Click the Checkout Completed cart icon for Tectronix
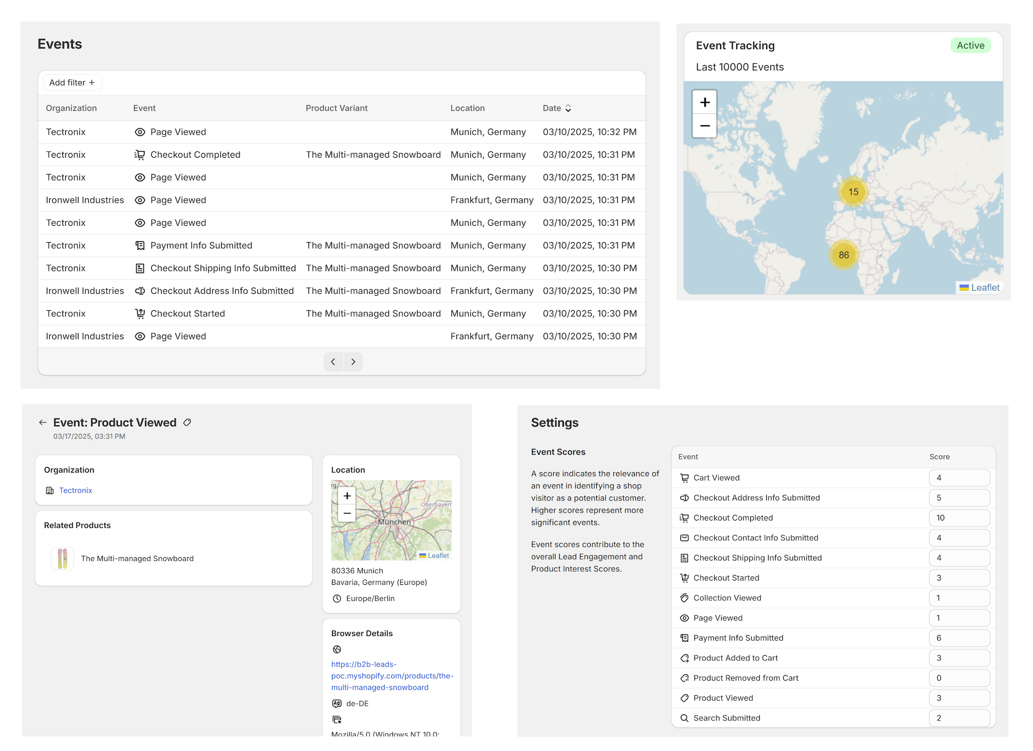The image size is (1033, 751). tap(140, 154)
